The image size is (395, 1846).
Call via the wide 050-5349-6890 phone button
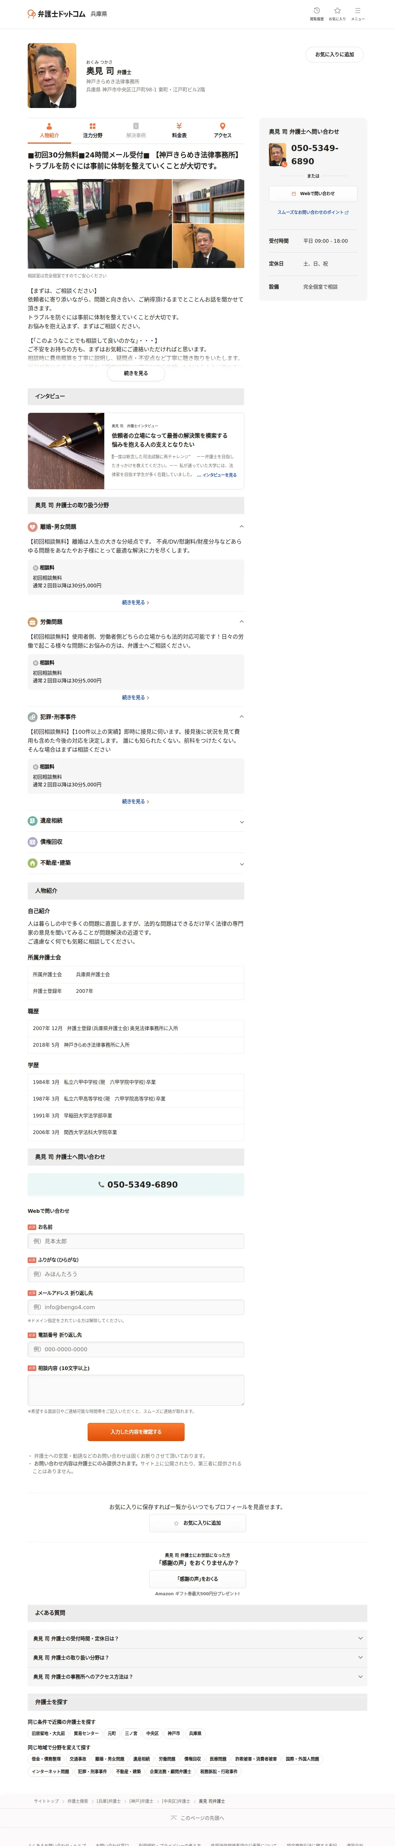coord(136,1185)
